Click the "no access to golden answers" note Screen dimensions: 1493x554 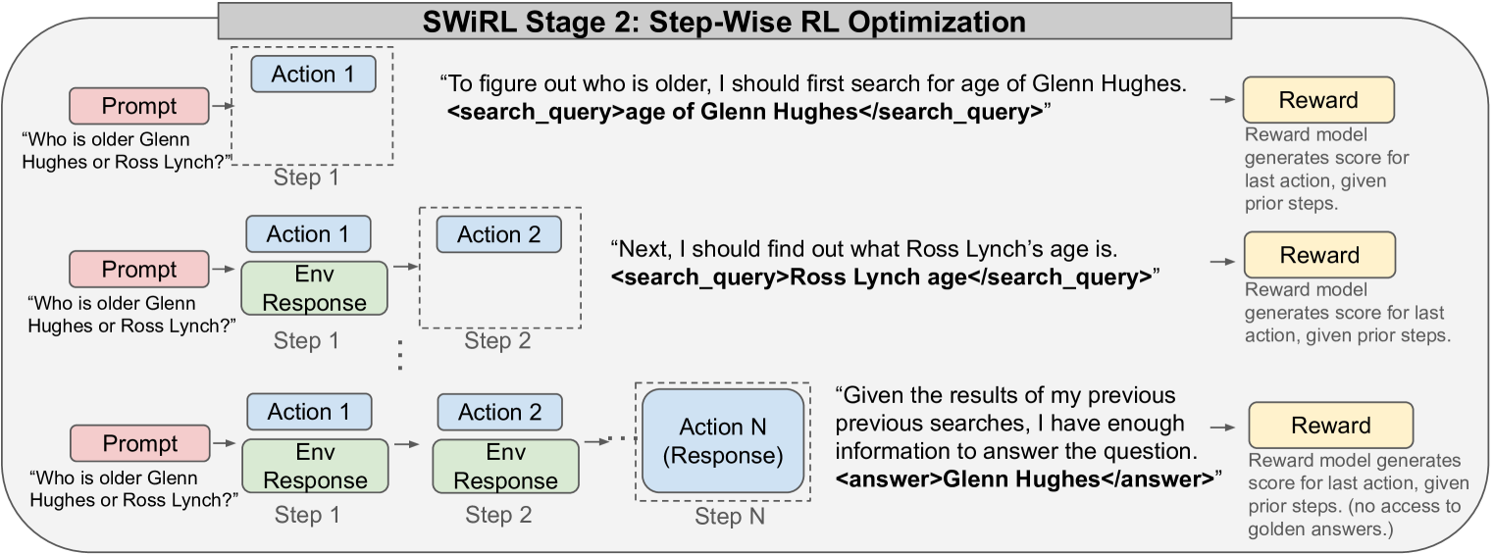(x=1354, y=516)
